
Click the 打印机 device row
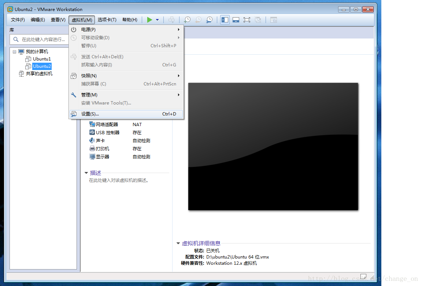tap(120, 148)
